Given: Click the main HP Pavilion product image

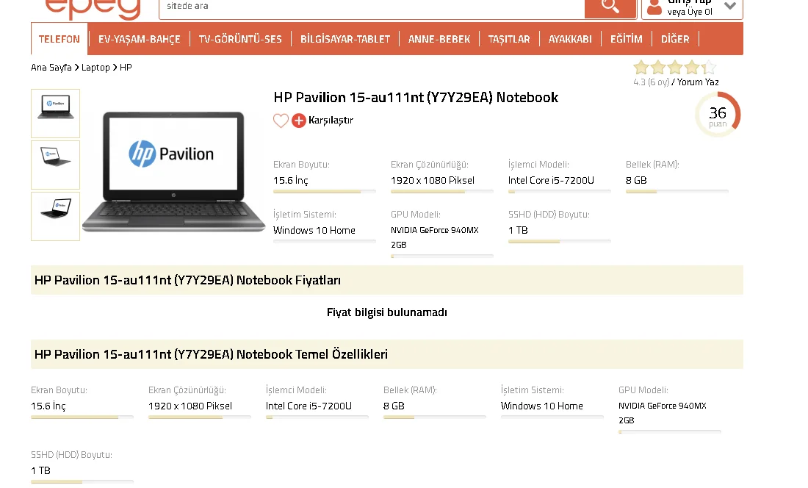Looking at the screenshot, I should pyautogui.click(x=173, y=171).
